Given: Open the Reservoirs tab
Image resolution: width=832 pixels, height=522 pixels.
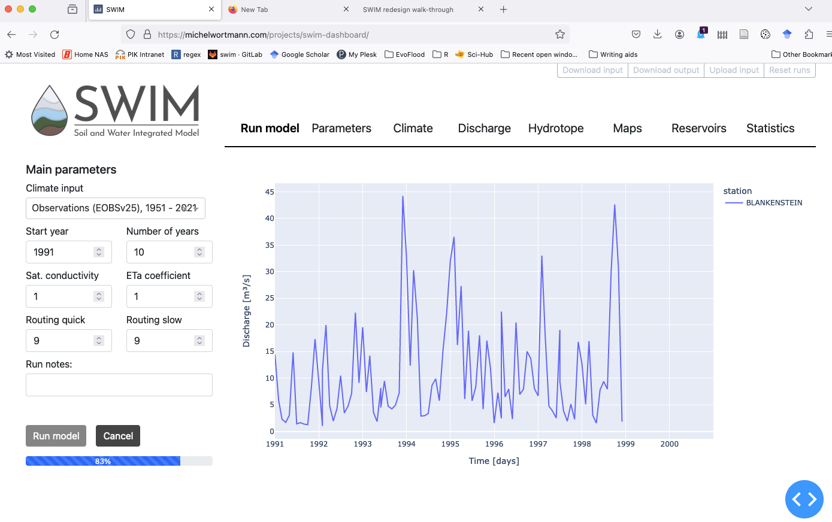Looking at the screenshot, I should point(698,128).
